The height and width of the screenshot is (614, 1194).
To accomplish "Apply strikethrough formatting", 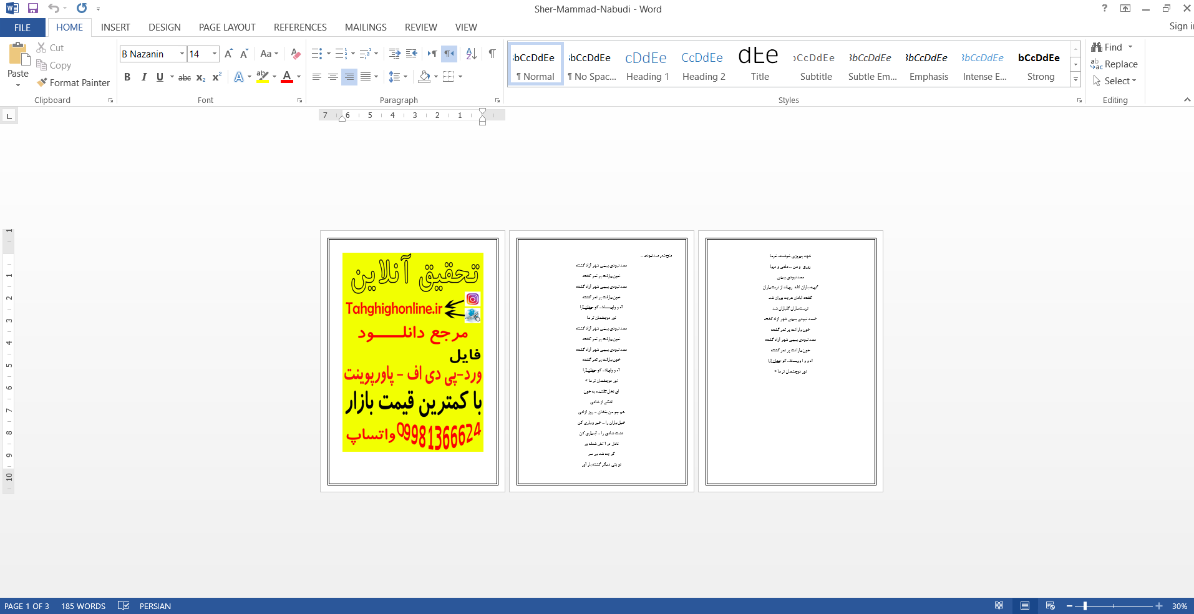I will (185, 77).
